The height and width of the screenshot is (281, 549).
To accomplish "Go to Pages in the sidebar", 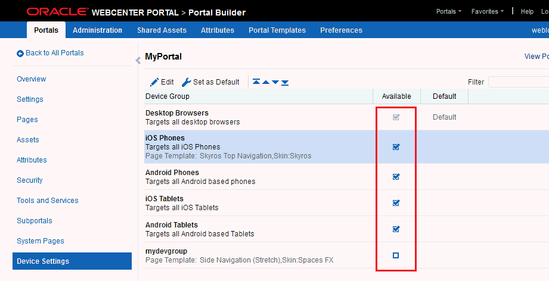I will coord(27,120).
